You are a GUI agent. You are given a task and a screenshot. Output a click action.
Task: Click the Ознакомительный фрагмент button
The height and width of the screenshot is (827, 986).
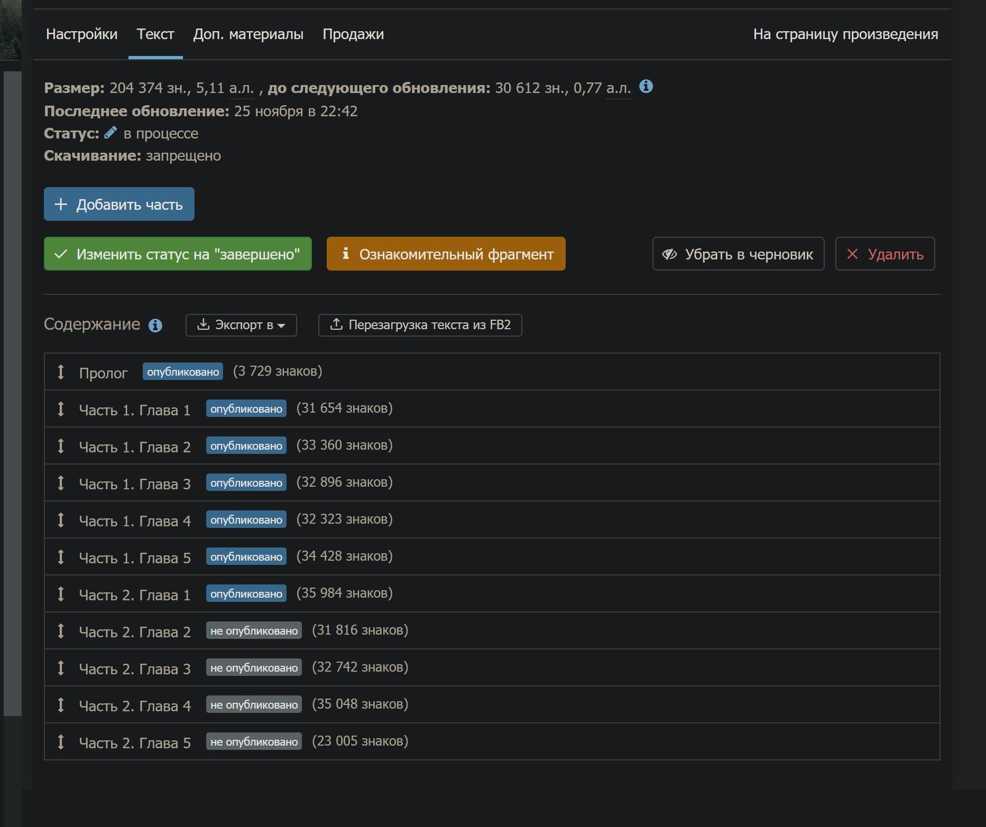click(x=446, y=254)
